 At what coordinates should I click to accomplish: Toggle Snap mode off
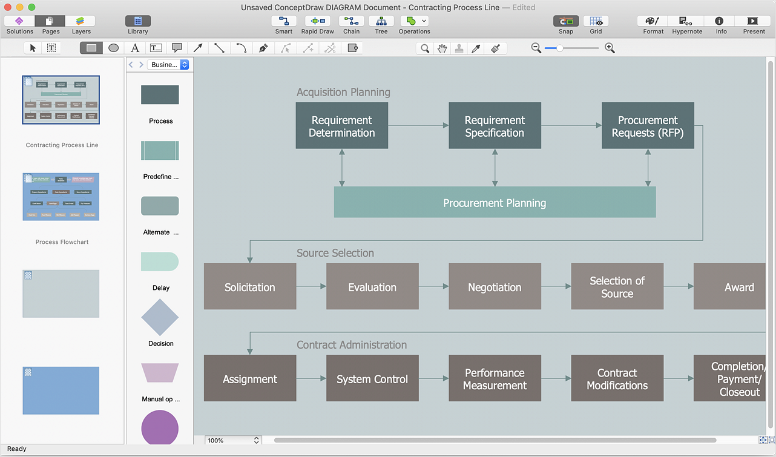point(565,21)
